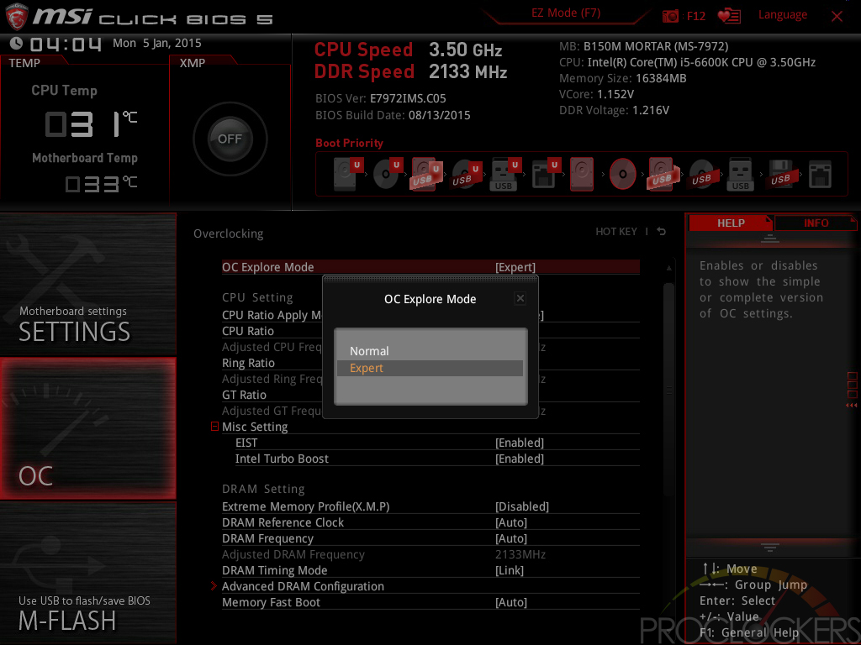This screenshot has width=861, height=645.
Task: Click the DDR Speed 2133 MHz readout
Action: point(410,72)
